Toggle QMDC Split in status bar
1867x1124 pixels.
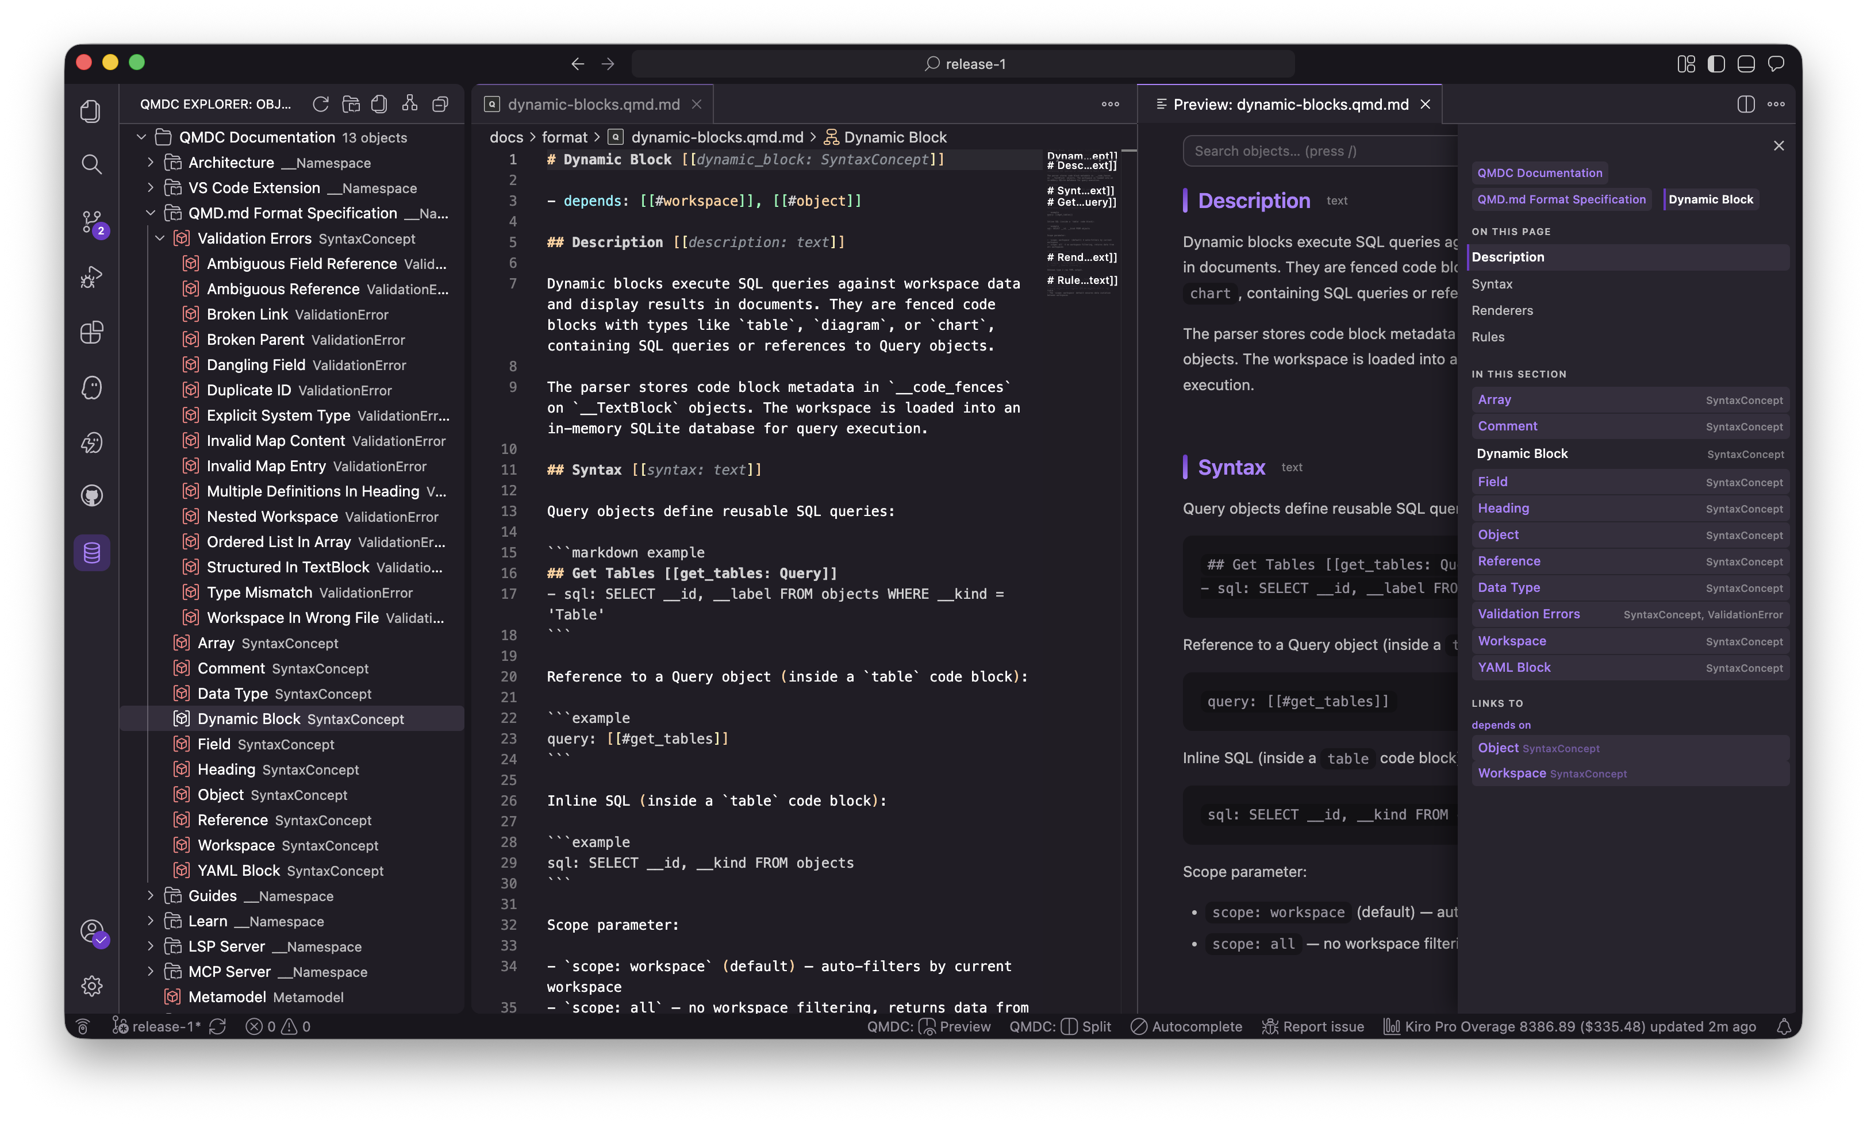coord(1059,1026)
